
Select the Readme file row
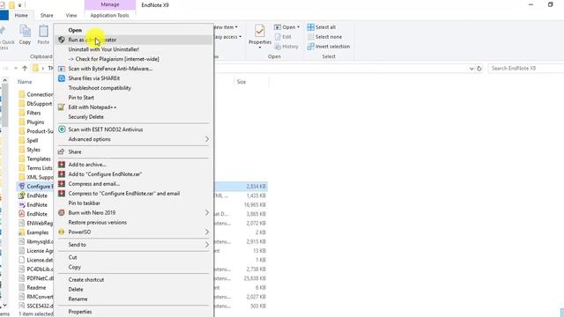(35, 288)
